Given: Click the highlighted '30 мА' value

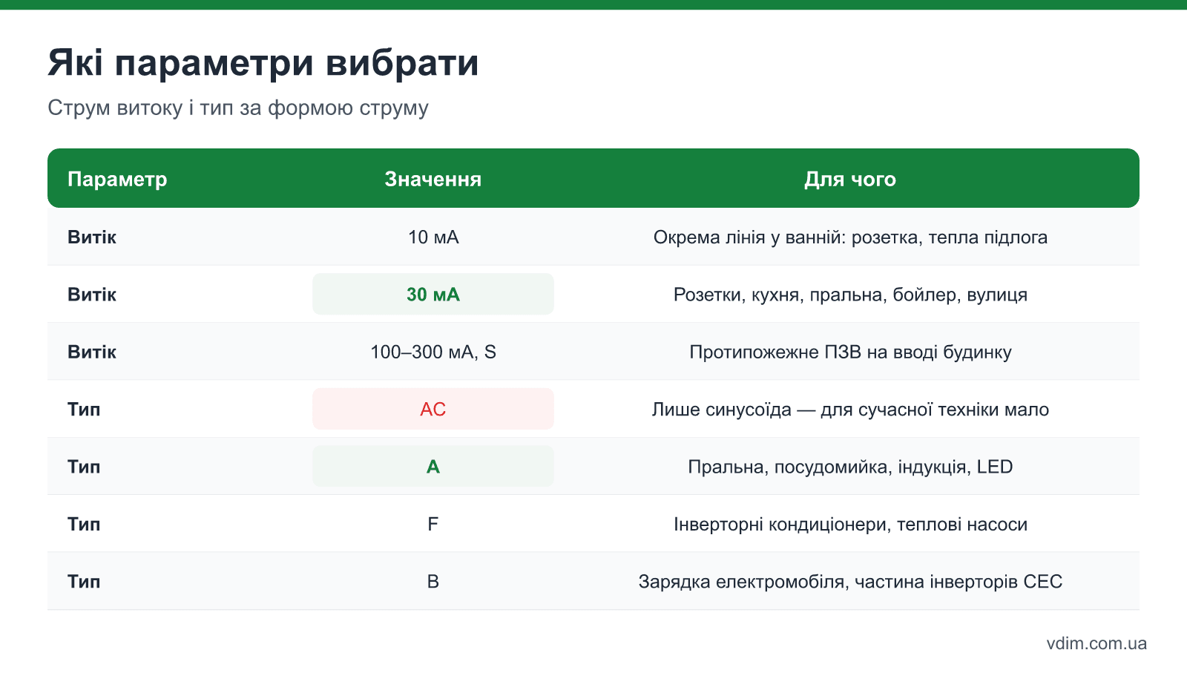Looking at the screenshot, I should 433,295.
